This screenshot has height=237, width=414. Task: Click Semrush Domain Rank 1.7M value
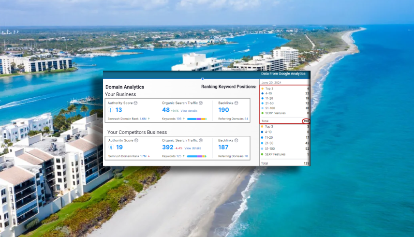pyautogui.click(x=143, y=156)
